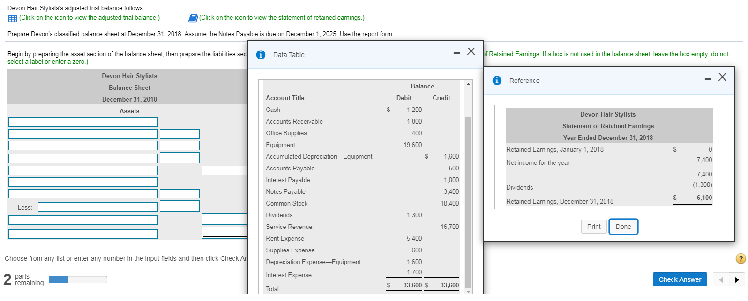
Task: Click the 'Supplies Expense' account title
Action: (x=290, y=250)
